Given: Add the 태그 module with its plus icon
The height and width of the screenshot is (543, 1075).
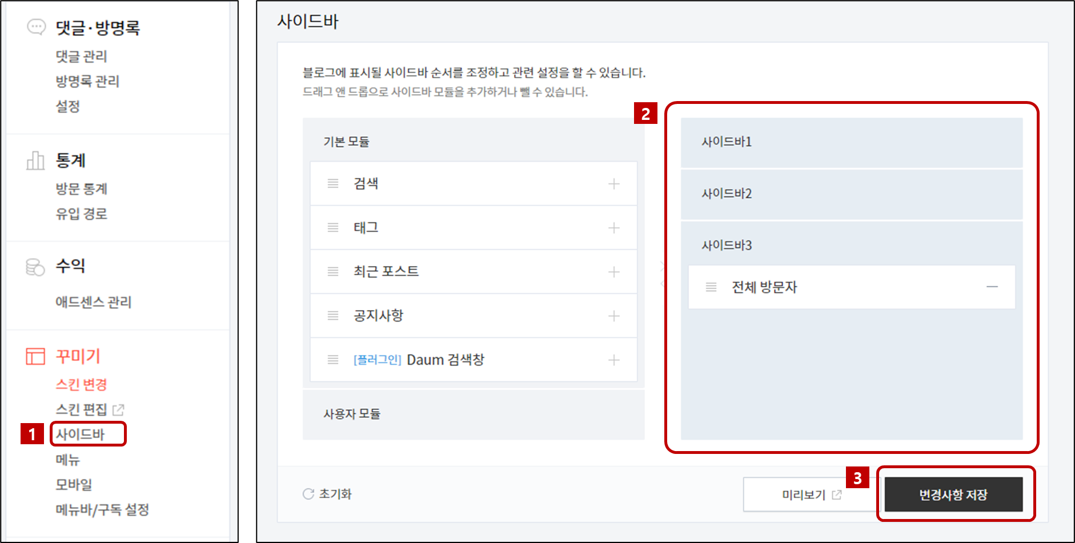Looking at the screenshot, I should (614, 228).
